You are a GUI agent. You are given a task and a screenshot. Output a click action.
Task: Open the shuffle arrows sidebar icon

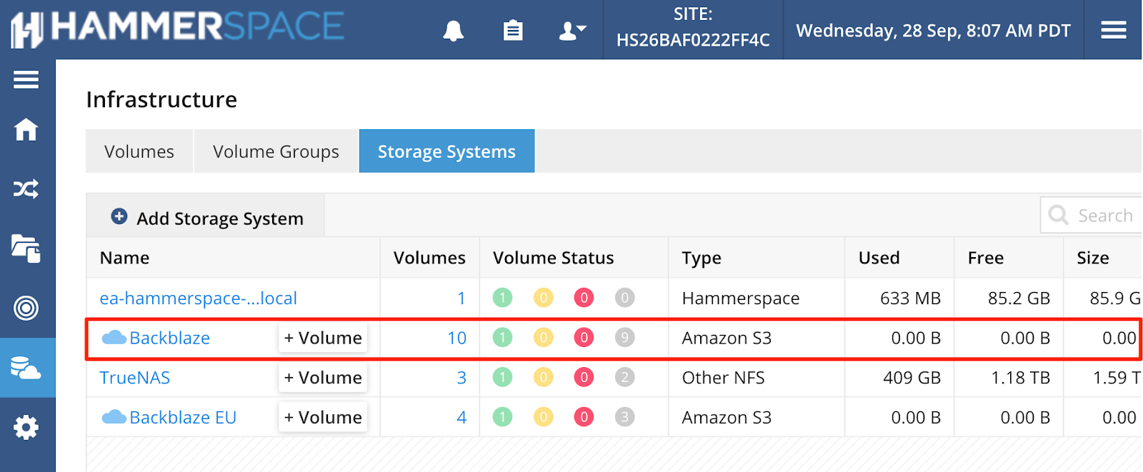tap(26, 189)
